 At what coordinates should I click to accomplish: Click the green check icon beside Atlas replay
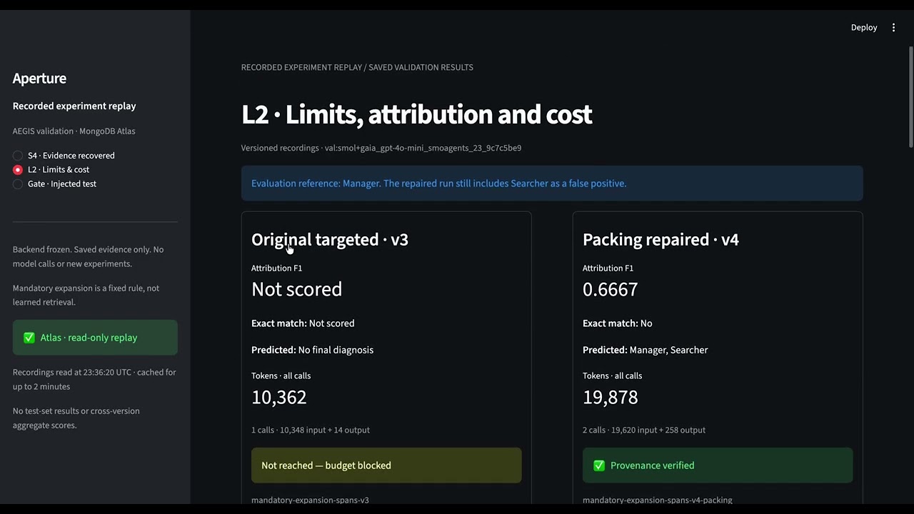(29, 338)
